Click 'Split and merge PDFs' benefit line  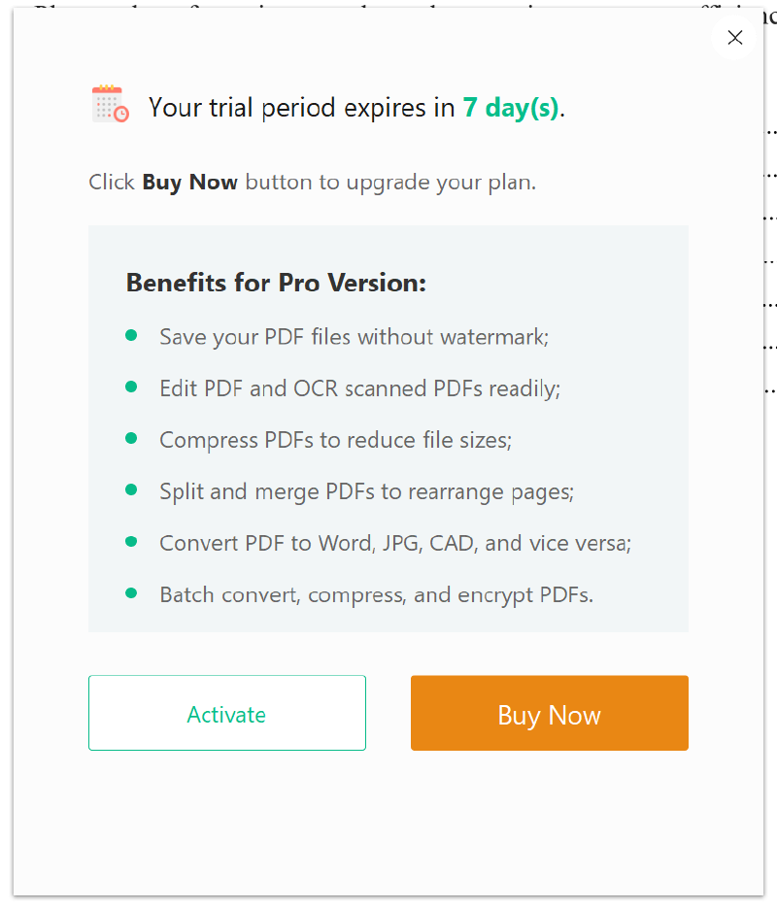pos(366,491)
